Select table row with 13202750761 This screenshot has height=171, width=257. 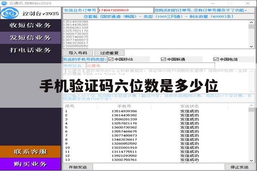156,160
